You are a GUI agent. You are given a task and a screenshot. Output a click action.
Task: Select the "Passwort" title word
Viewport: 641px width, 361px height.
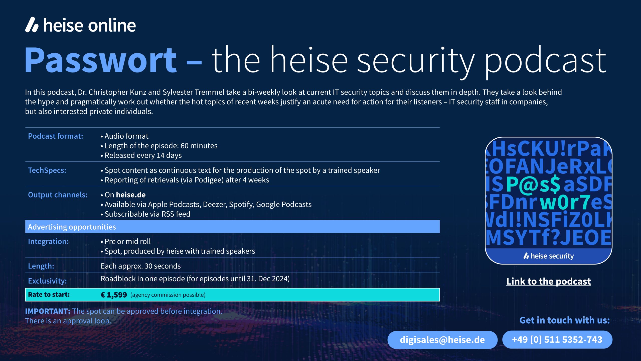tap(101, 60)
